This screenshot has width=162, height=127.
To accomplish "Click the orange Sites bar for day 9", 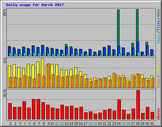I will (48, 76).
